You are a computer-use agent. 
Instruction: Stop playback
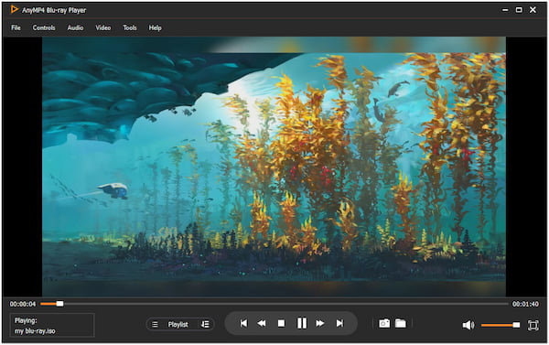tap(281, 323)
